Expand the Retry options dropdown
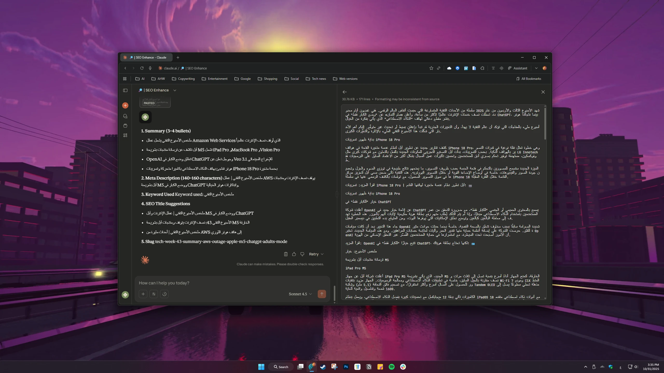Screen dimensions: 664x373 tap(322, 254)
